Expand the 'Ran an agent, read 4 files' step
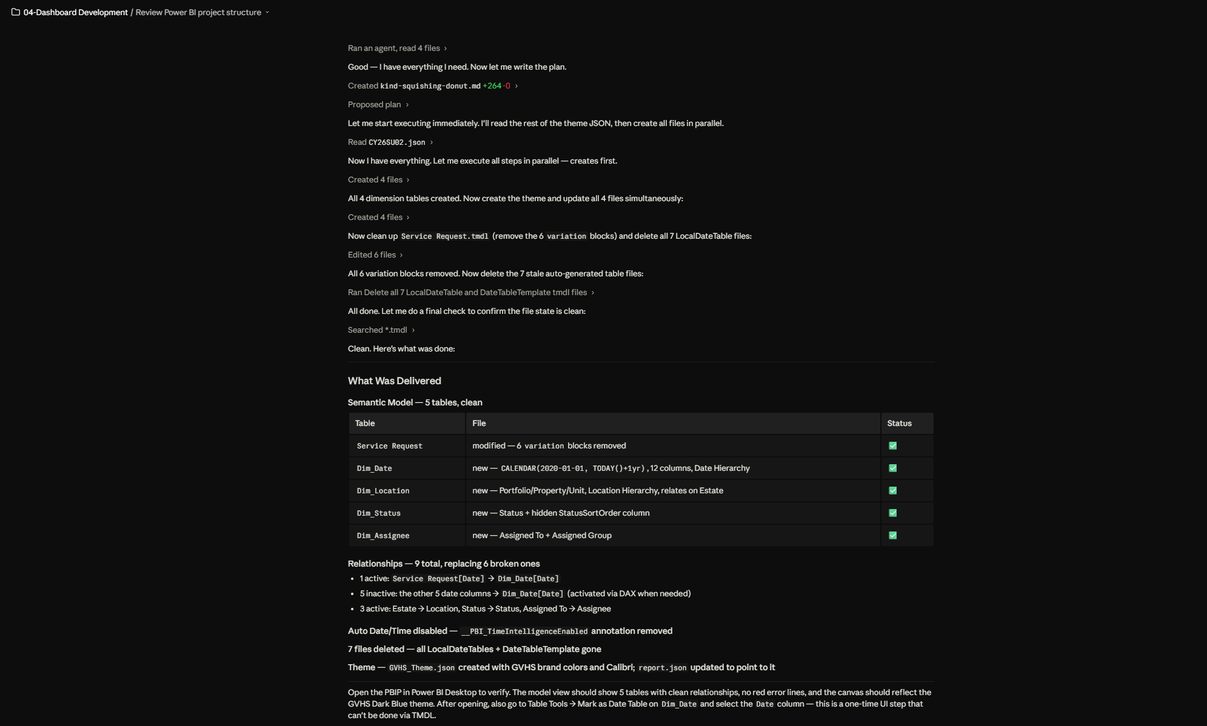This screenshot has width=1207, height=726. click(x=397, y=48)
